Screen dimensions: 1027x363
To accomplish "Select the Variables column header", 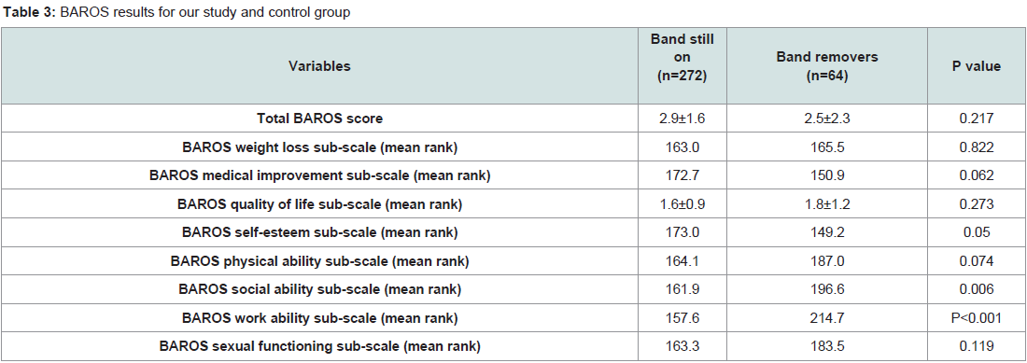I will point(319,66).
